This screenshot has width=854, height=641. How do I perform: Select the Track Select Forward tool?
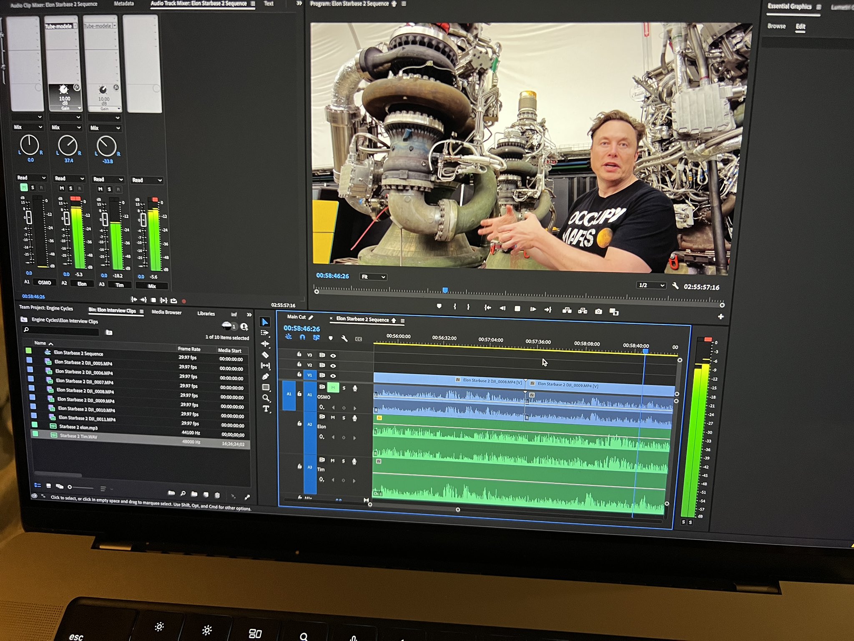(265, 333)
